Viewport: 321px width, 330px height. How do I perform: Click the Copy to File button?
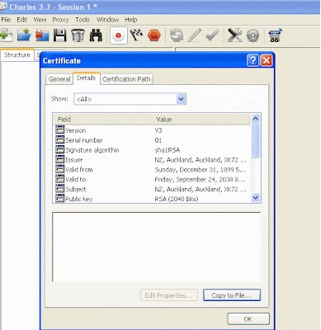click(232, 295)
